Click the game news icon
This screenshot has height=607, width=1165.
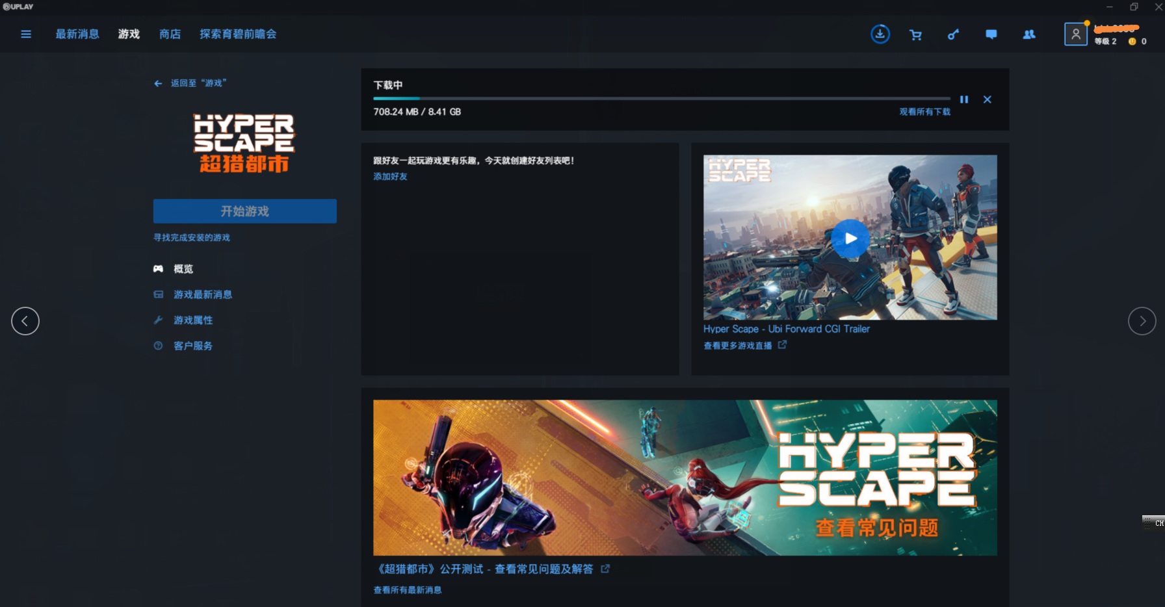158,294
